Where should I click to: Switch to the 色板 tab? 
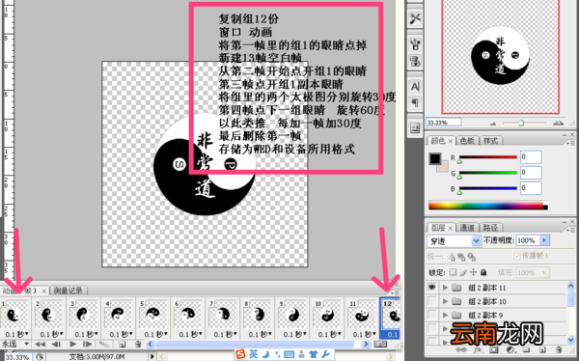coord(467,141)
